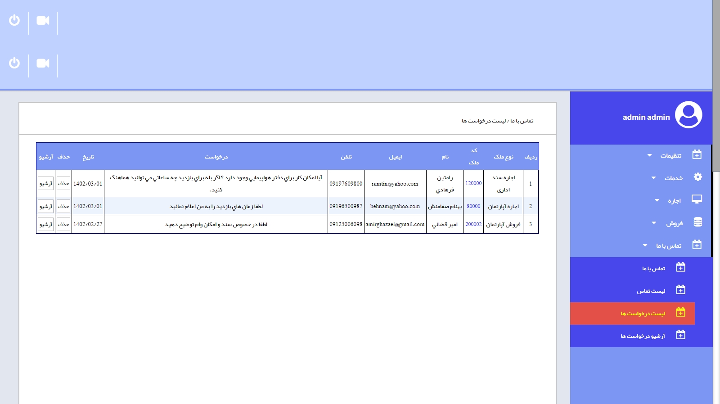Expand the خدمات menu arrow
Viewport: 720px width, 404px height.
(x=653, y=178)
